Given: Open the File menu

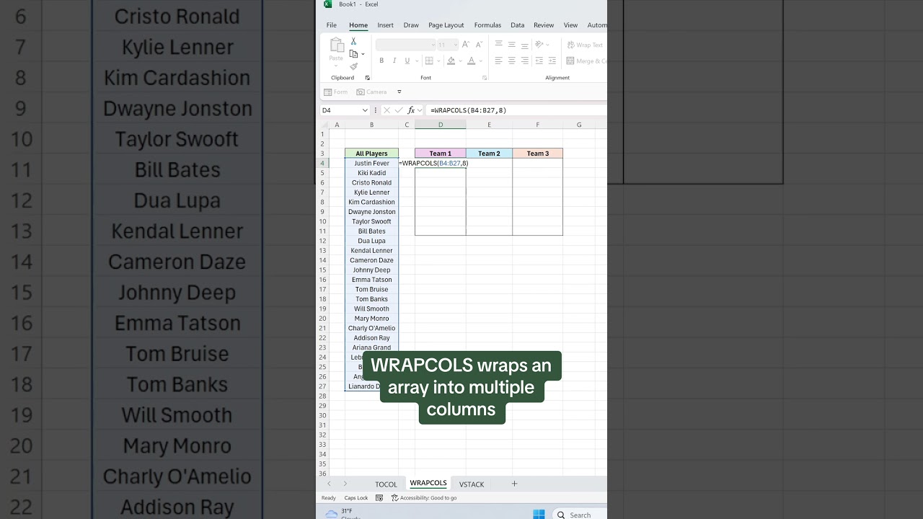Looking at the screenshot, I should (x=332, y=25).
